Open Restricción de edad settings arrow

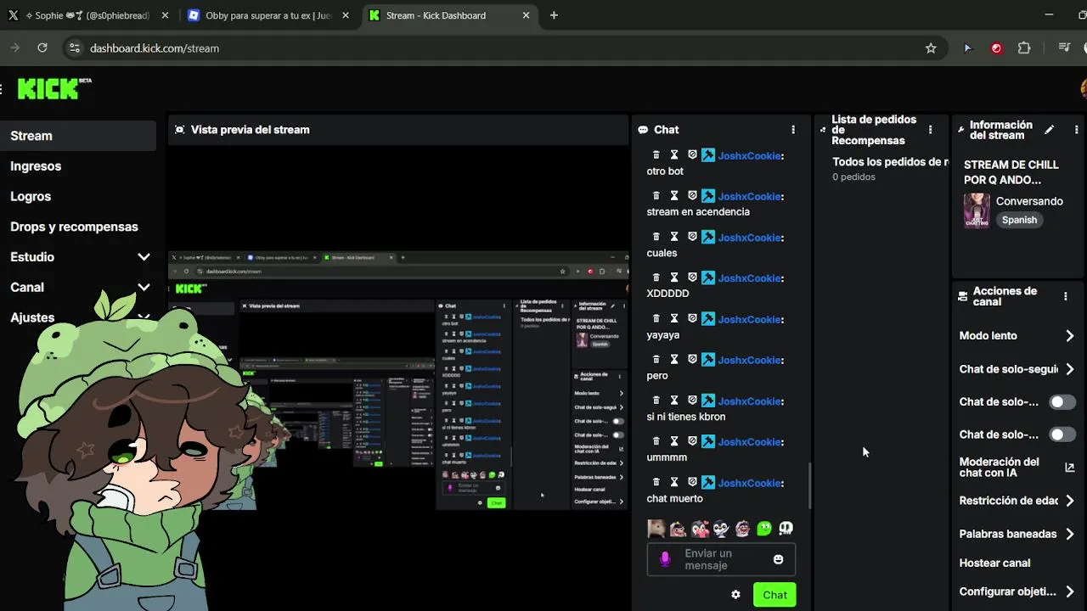[x=1069, y=501]
